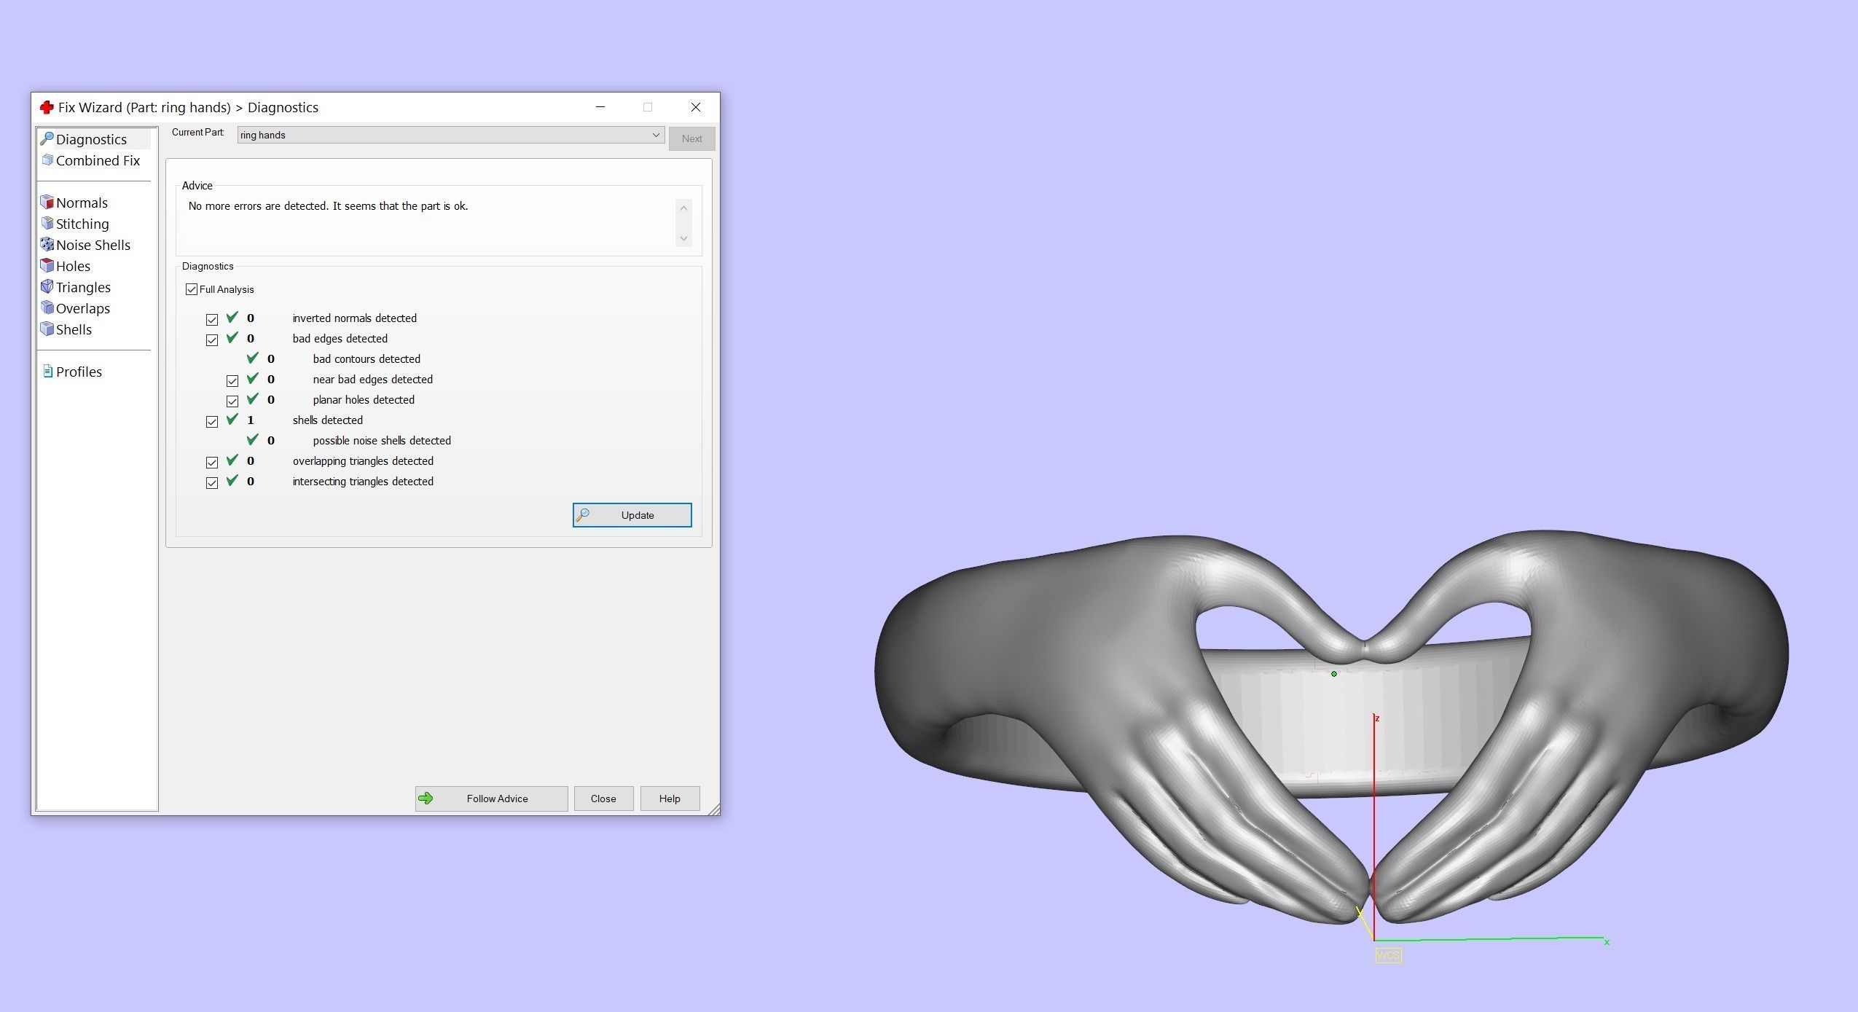Viewport: 1858px width, 1012px height.
Task: Click the Diagnostics magnifier icon in sidebar
Action: tap(47, 138)
